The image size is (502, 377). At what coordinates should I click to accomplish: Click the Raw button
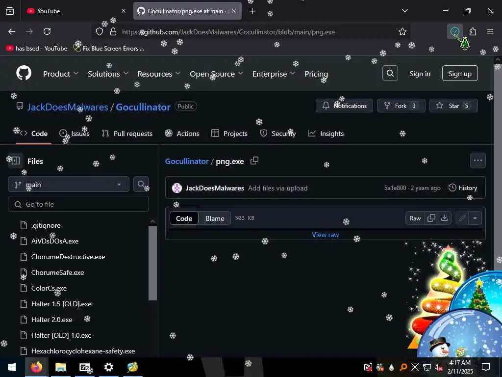click(415, 218)
